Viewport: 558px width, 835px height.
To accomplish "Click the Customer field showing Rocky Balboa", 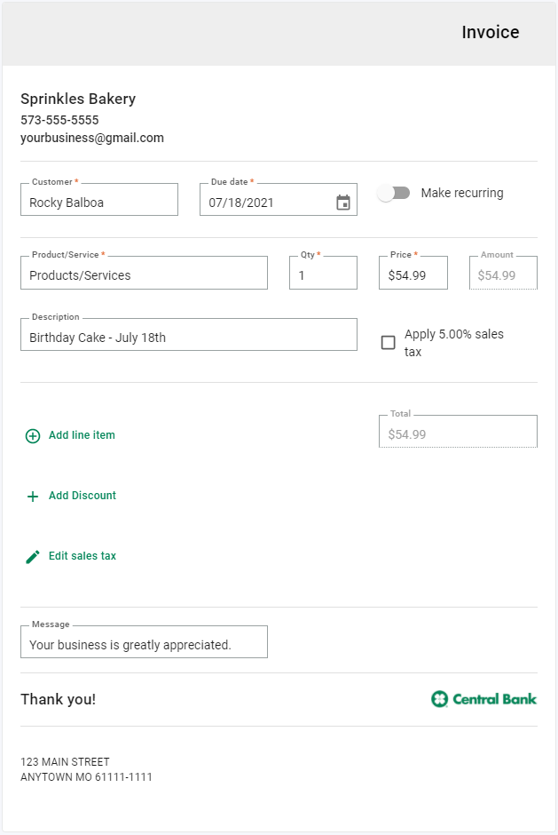I will 98,199.
